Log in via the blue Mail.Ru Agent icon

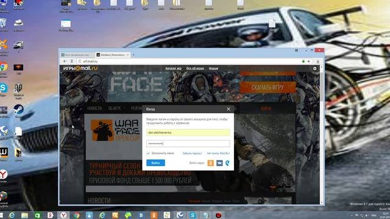coord(227,163)
